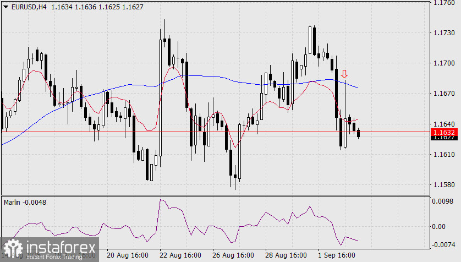
Task: Click the 20 Aug 16:00 time label
Action: coord(127,255)
